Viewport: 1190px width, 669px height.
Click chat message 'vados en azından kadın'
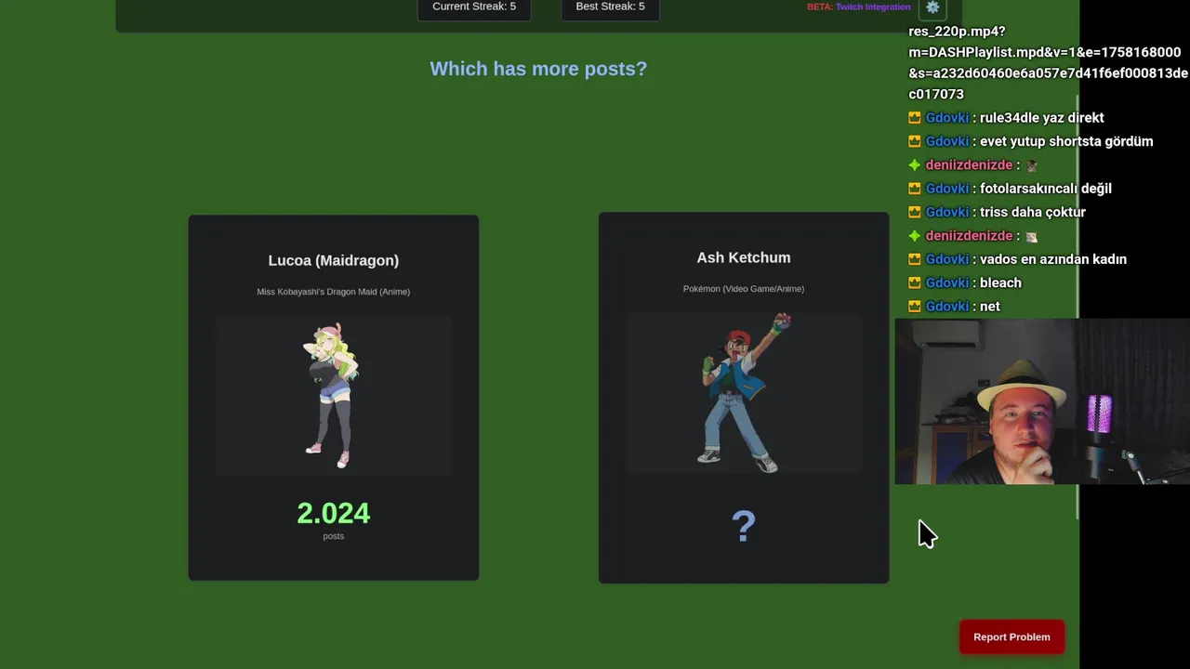point(1053,259)
